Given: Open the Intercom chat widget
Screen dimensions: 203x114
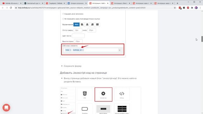Looking at the screenshot, I should pyautogui.click(x=6, y=108).
